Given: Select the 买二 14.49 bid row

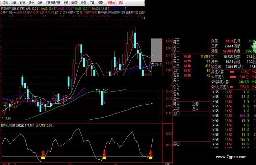Looking at the screenshot, I should [x=192, y=61].
